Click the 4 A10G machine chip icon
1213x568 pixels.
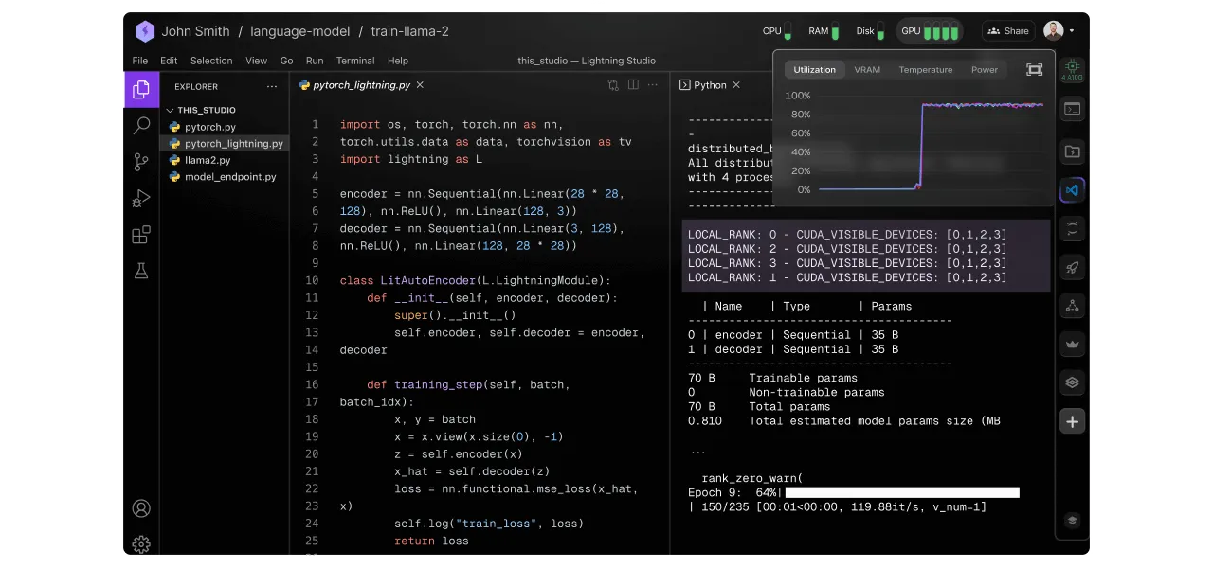(1072, 70)
